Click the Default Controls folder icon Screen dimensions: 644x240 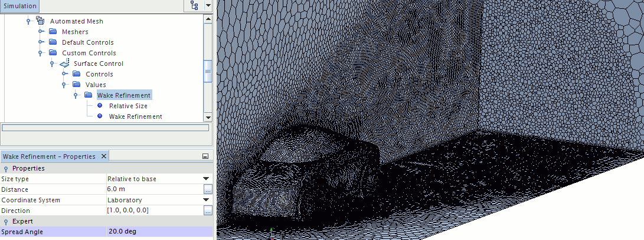click(53, 42)
